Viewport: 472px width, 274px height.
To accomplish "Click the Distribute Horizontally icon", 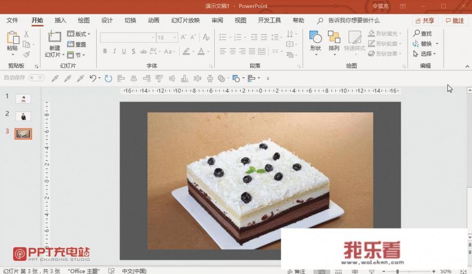I will click(x=198, y=79).
